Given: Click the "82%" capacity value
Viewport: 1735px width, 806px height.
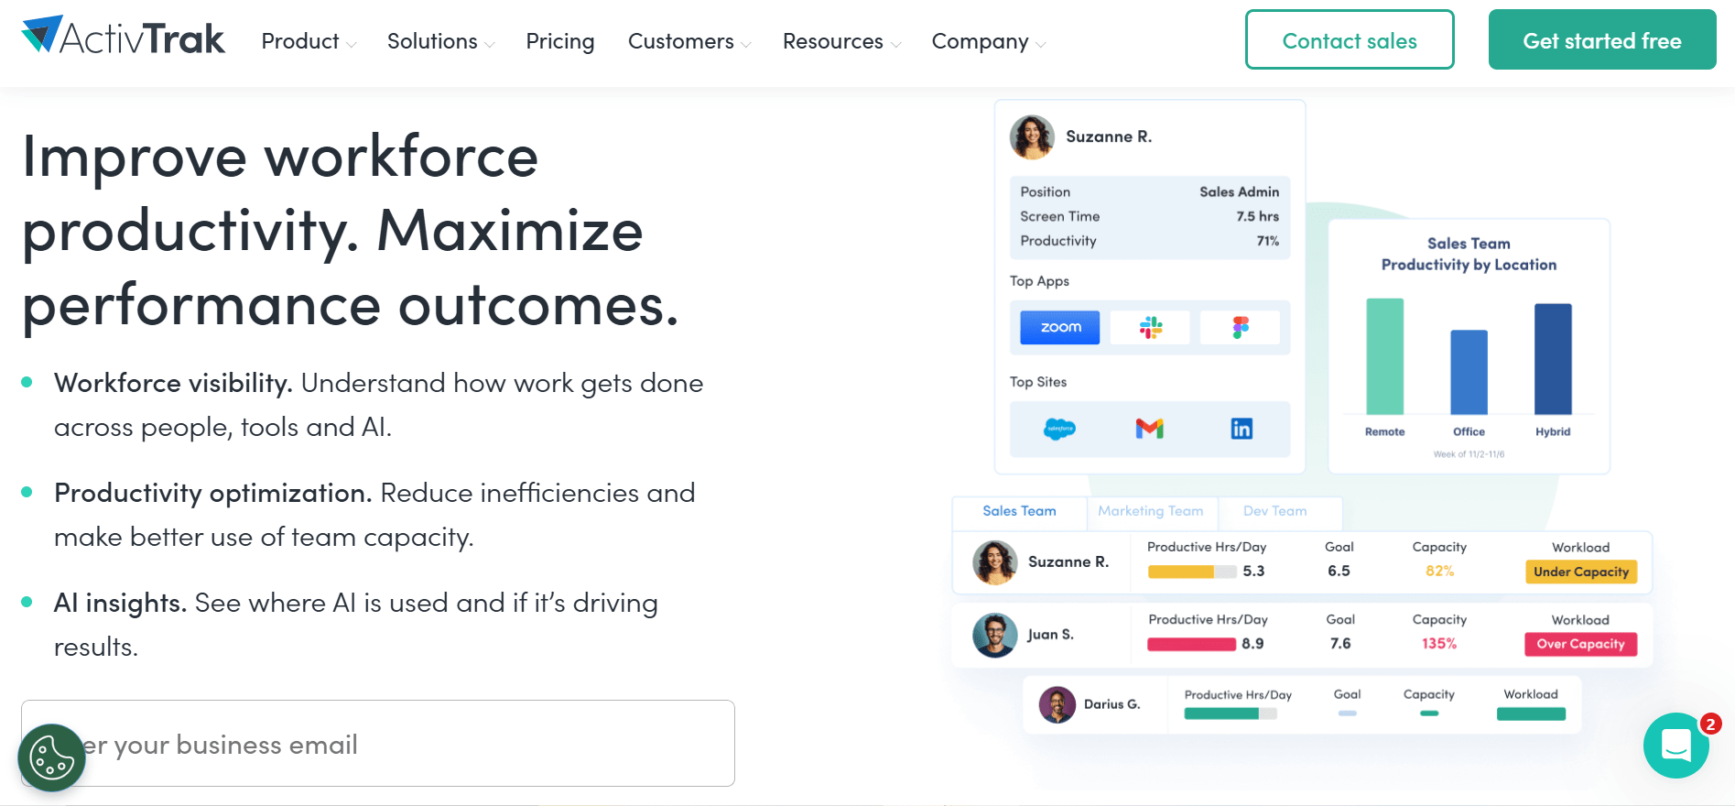Looking at the screenshot, I should [1439, 571].
